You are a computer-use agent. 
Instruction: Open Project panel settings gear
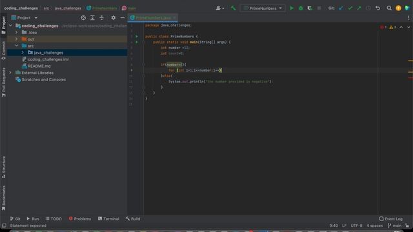click(x=114, y=17)
